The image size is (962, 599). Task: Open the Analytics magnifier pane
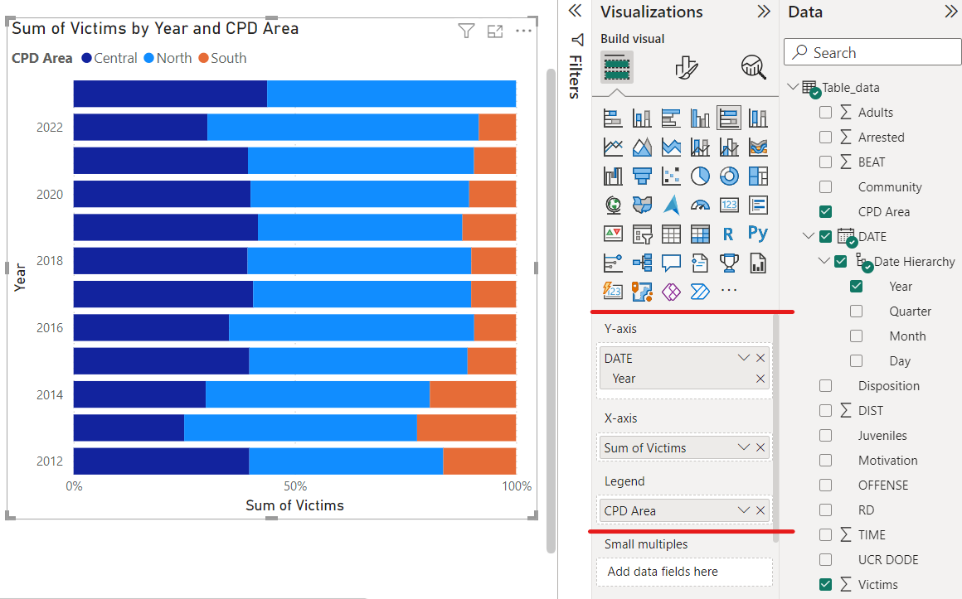tap(753, 67)
